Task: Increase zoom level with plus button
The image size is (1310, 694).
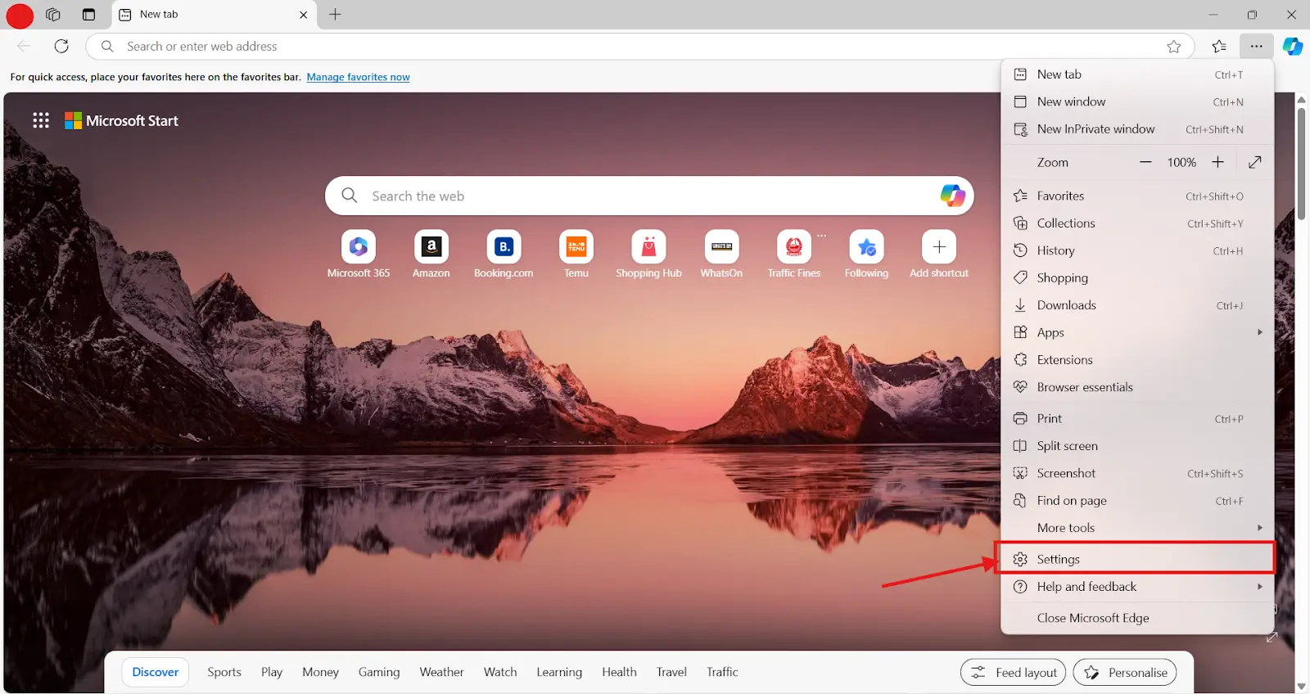Action: (x=1217, y=163)
